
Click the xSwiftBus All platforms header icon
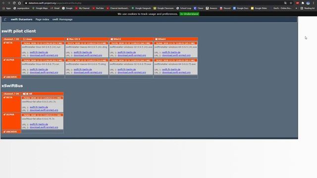[25, 94]
